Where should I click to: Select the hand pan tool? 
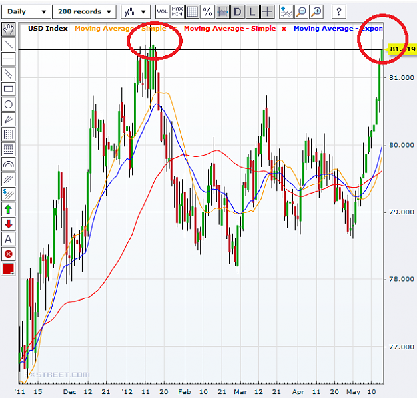coord(8,29)
